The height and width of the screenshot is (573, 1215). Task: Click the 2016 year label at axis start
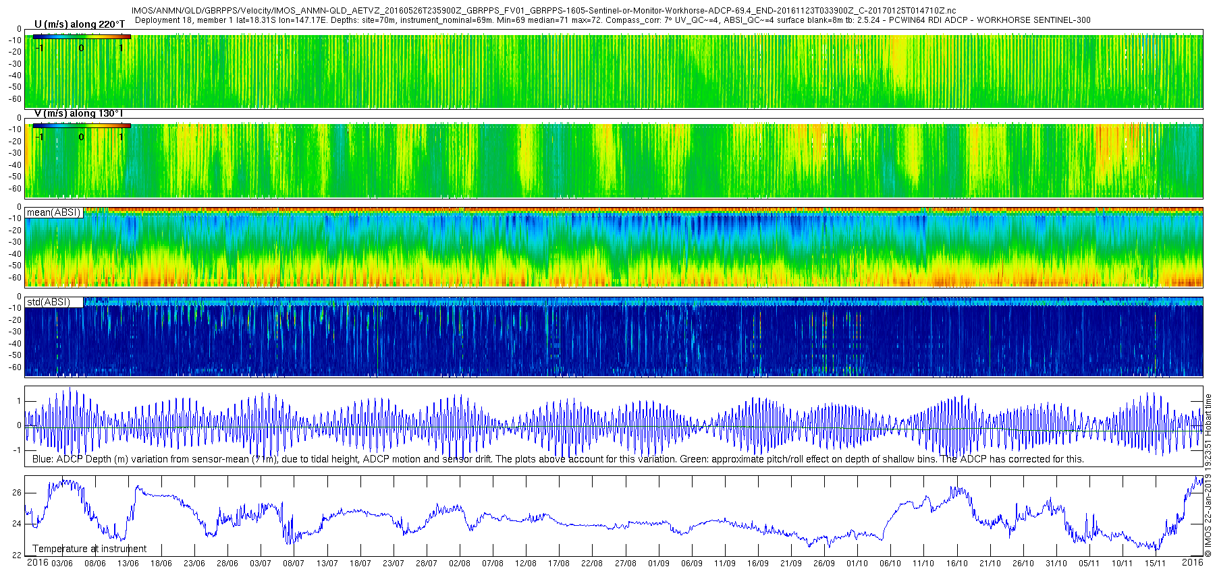point(37,562)
